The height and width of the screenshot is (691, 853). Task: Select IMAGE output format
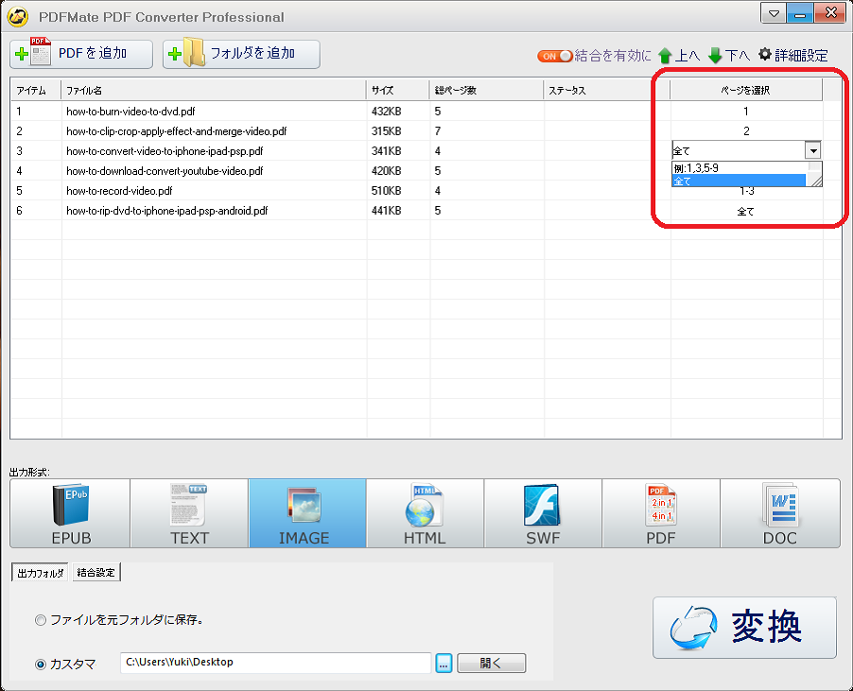click(x=307, y=513)
